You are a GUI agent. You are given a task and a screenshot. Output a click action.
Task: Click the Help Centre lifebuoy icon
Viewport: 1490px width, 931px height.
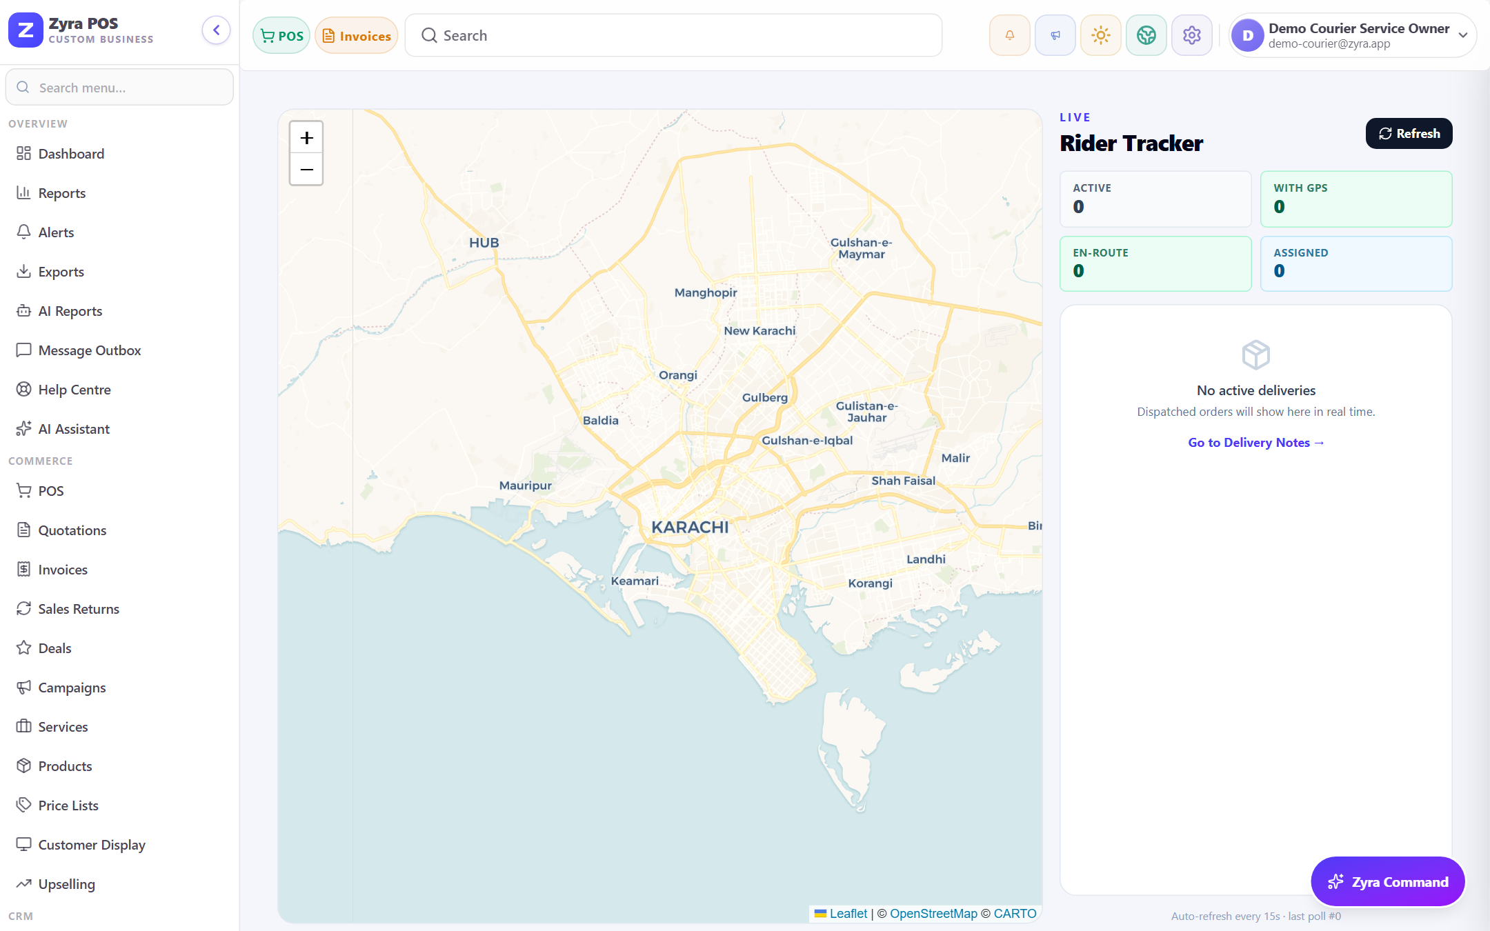pos(24,389)
